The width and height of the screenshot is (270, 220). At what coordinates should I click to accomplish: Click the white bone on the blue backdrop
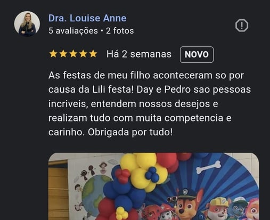point(209,167)
